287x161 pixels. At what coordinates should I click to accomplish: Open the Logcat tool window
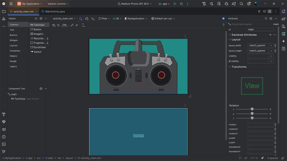(x=4, y=129)
